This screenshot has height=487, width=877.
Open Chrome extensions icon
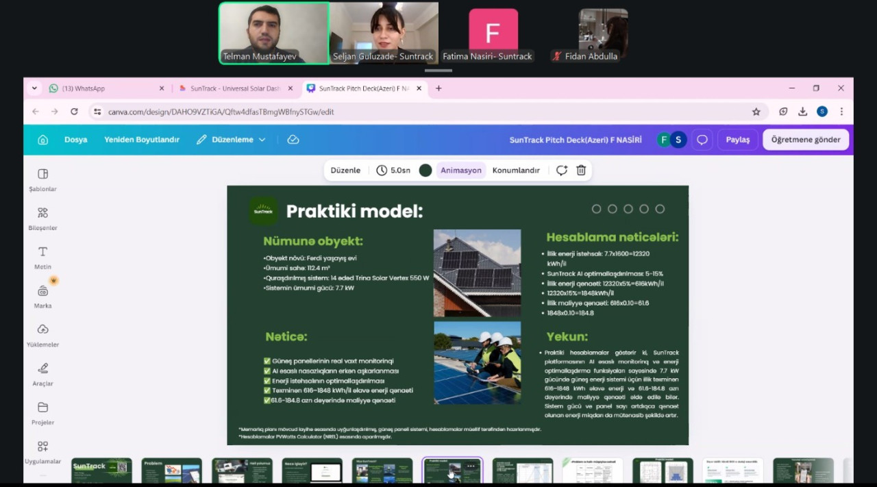784,112
